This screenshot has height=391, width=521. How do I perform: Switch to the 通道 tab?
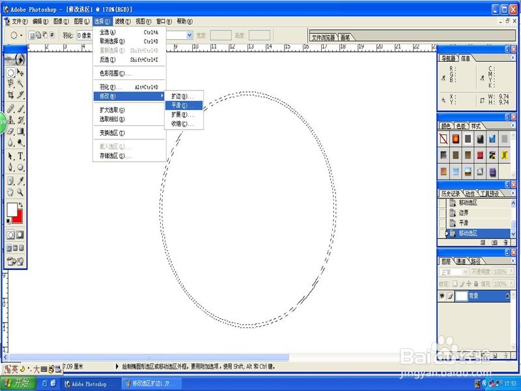pyautogui.click(x=461, y=261)
